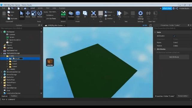
Task: Click the Copy clipboard button
Action: point(11,12)
